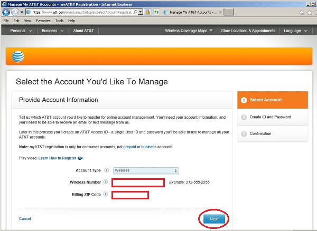Viewport: 317px width, 231px height.
Task: Expand the Language dropdown
Action: tap(295, 31)
